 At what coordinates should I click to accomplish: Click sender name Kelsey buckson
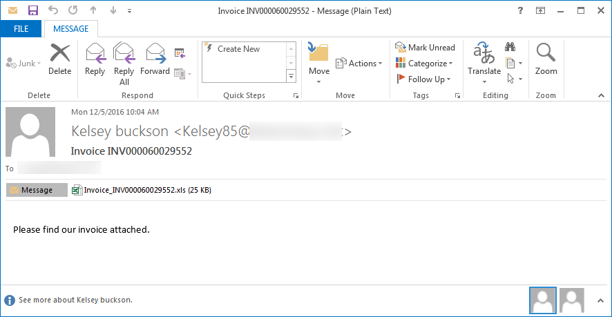[x=119, y=131]
